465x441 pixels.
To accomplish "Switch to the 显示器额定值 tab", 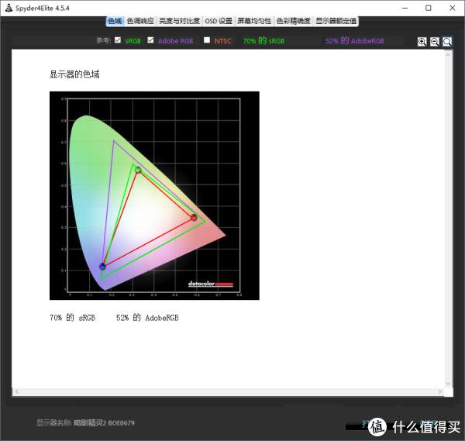I will point(336,21).
